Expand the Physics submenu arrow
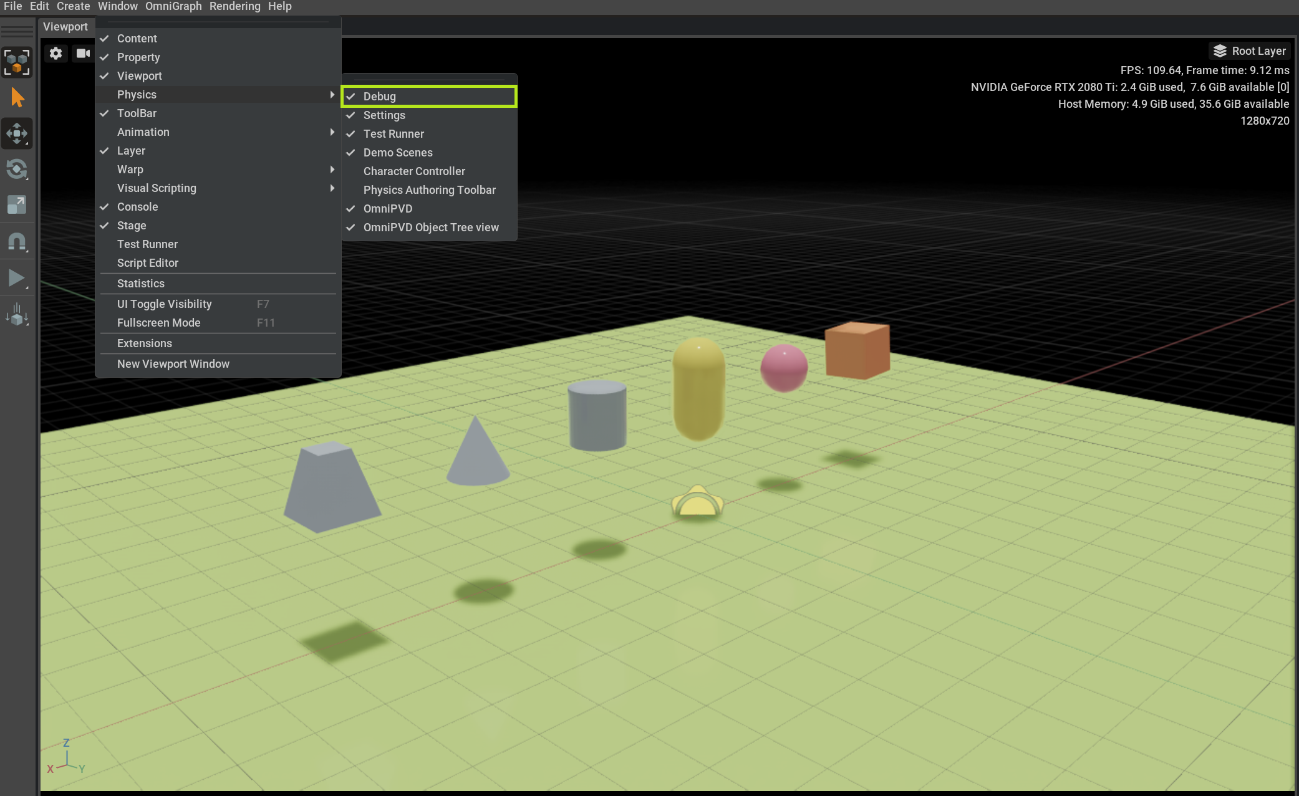Viewport: 1299px width, 796px height. point(331,94)
